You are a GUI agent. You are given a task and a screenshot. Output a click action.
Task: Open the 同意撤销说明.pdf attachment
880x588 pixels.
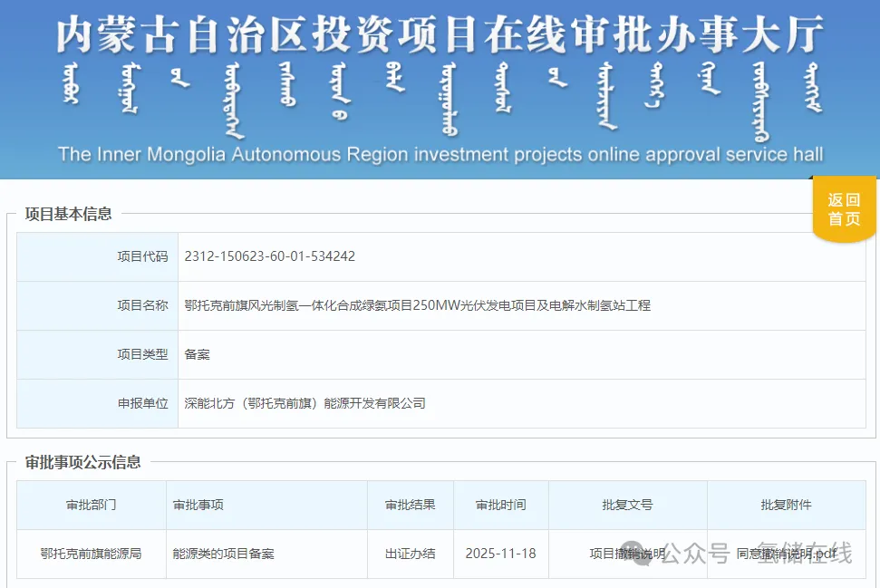(786, 554)
